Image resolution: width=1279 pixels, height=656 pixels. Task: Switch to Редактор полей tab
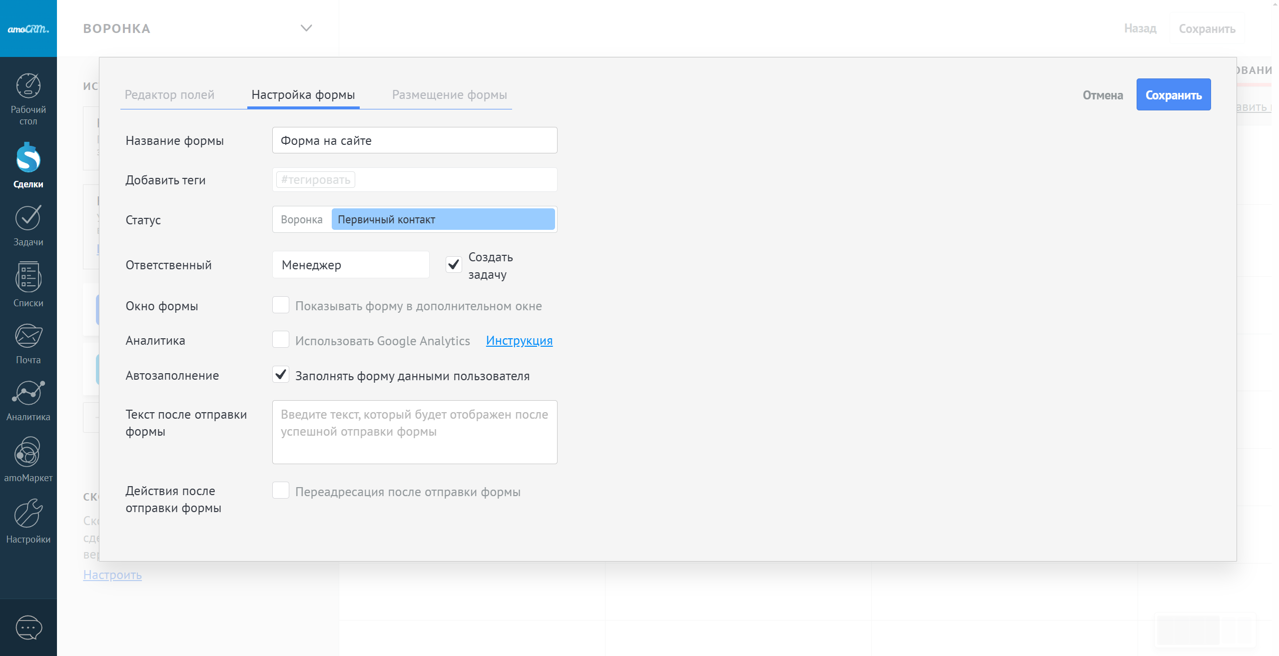point(169,95)
